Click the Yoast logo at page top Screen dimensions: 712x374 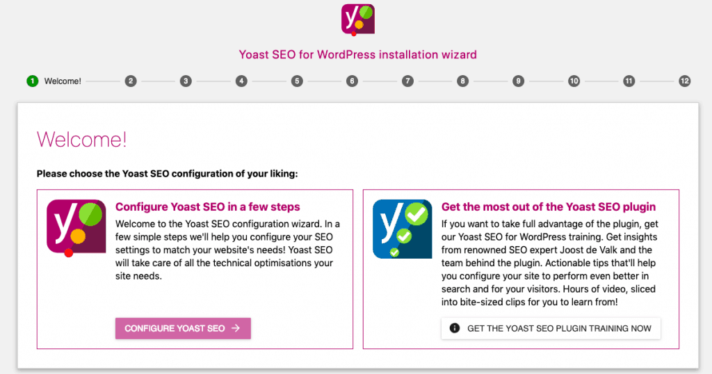[x=358, y=19]
